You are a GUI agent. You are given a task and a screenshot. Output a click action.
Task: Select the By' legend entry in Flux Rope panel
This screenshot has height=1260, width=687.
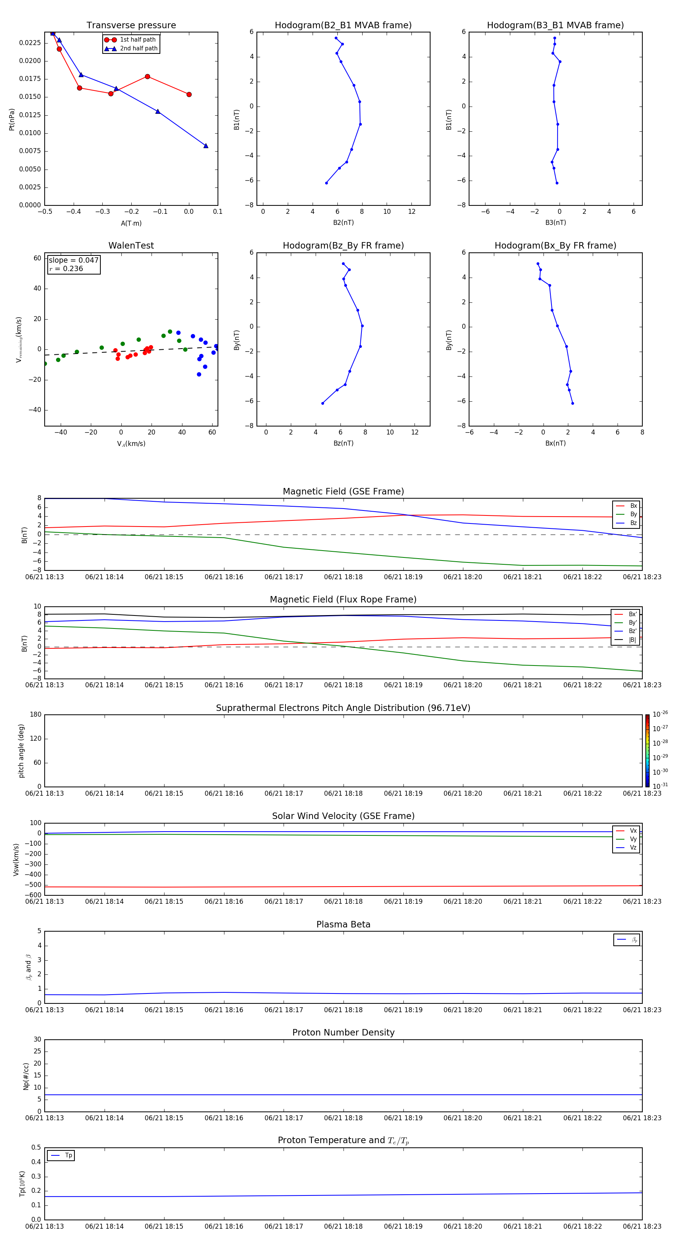[626, 623]
